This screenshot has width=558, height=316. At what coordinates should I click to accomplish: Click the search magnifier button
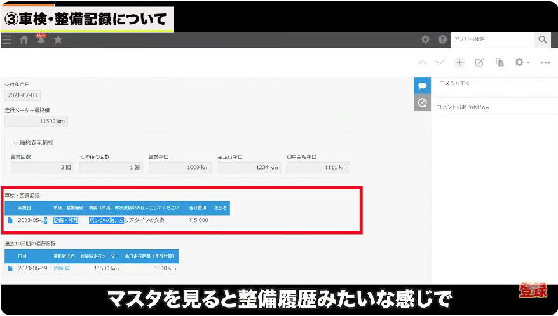(x=542, y=40)
